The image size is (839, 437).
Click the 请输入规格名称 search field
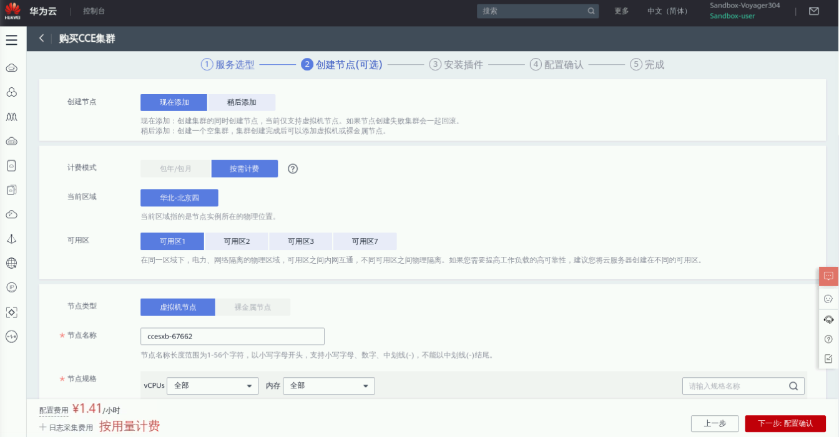[x=743, y=386]
